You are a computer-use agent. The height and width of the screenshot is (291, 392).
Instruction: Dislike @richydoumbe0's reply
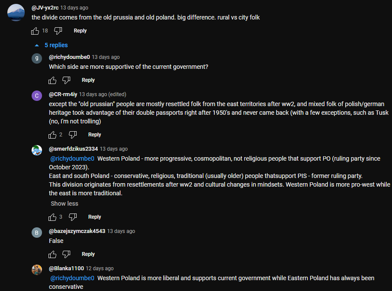coord(66,80)
